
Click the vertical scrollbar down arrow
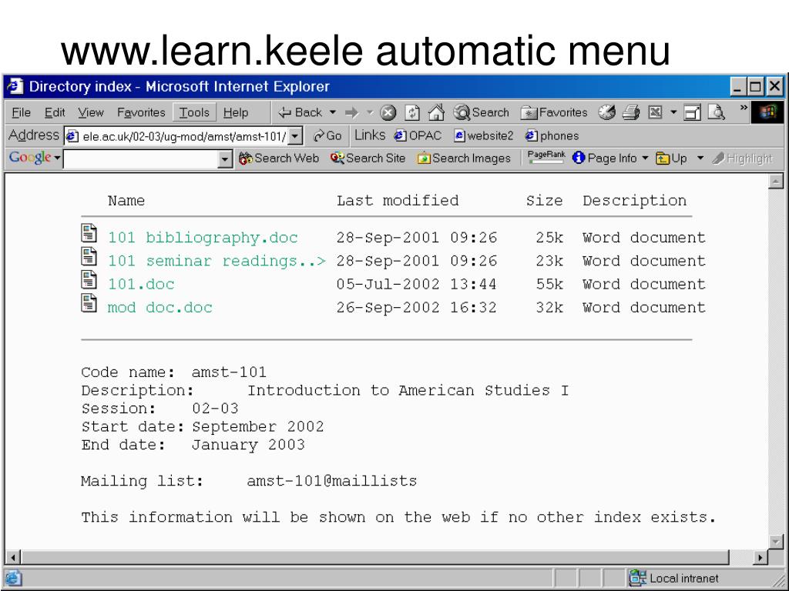click(776, 542)
